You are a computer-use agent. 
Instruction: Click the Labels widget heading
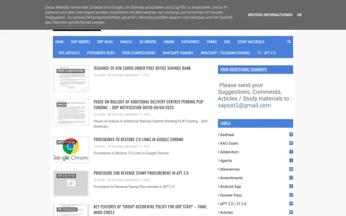(x=255, y=123)
